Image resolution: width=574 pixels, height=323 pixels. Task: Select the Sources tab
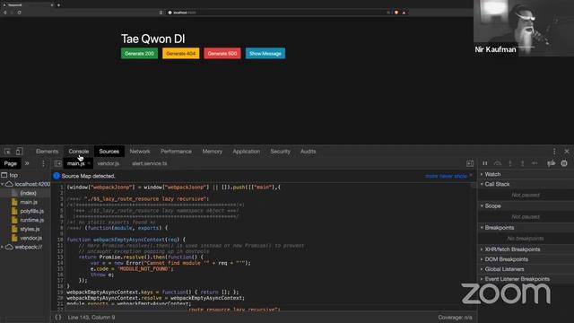pyautogui.click(x=109, y=152)
